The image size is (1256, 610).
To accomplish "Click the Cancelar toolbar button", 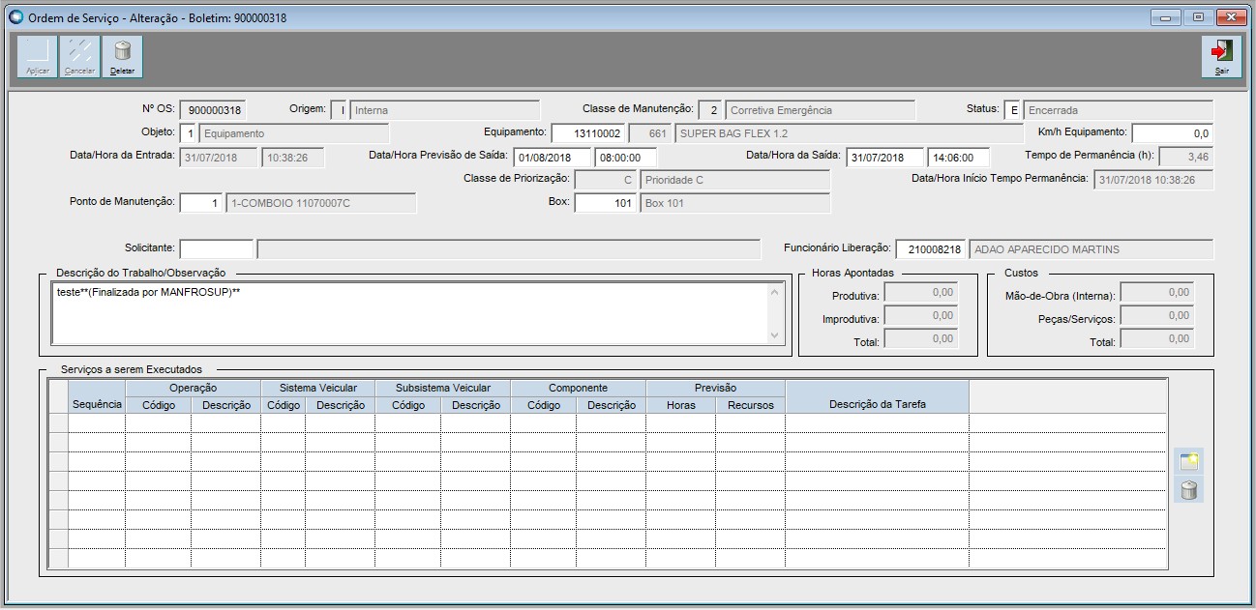I will (x=79, y=56).
